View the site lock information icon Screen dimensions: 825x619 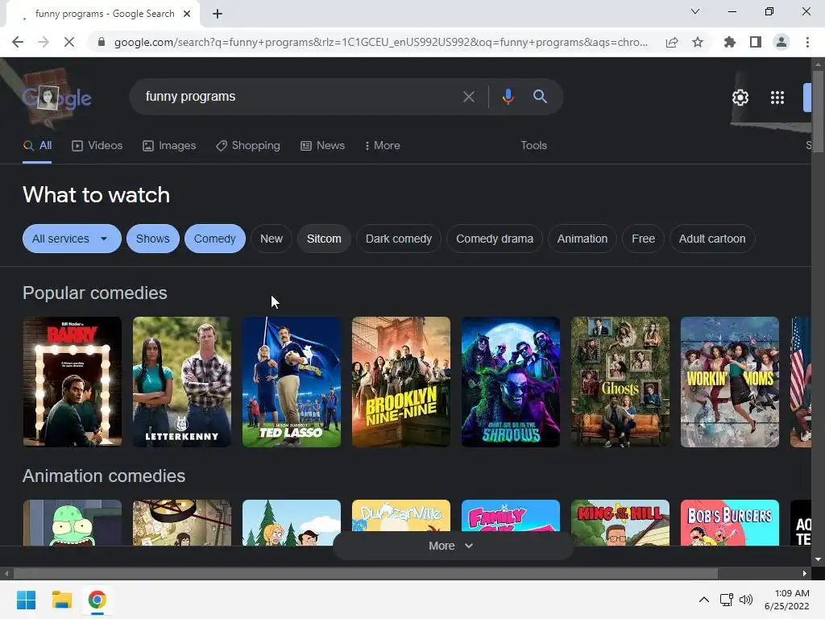(102, 42)
